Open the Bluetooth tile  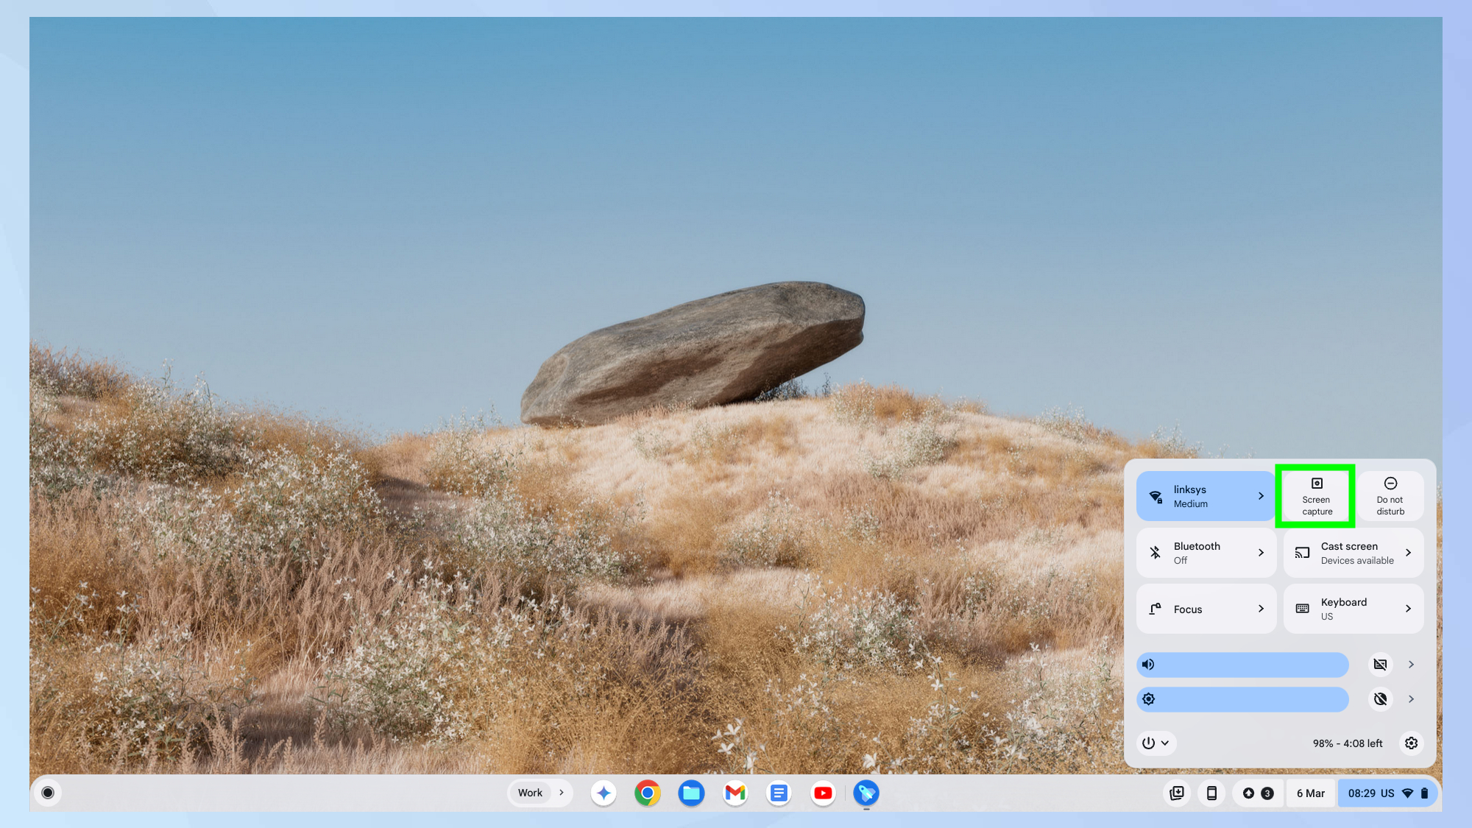(x=1206, y=553)
